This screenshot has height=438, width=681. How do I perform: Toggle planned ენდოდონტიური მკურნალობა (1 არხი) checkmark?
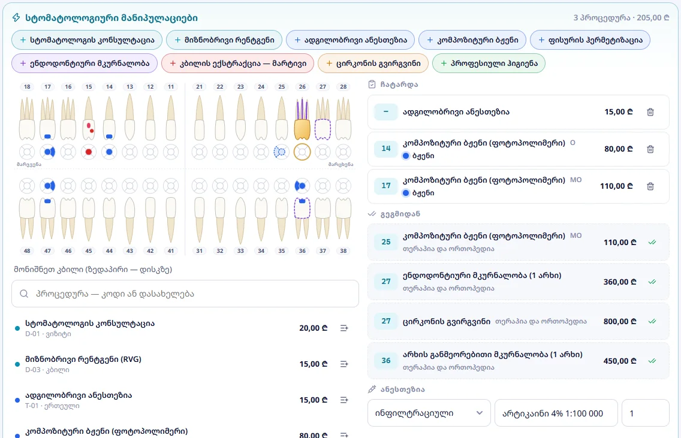(652, 282)
